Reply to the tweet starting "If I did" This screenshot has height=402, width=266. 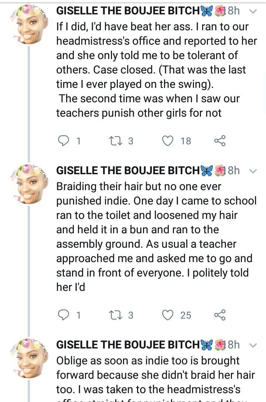pyautogui.click(x=64, y=141)
